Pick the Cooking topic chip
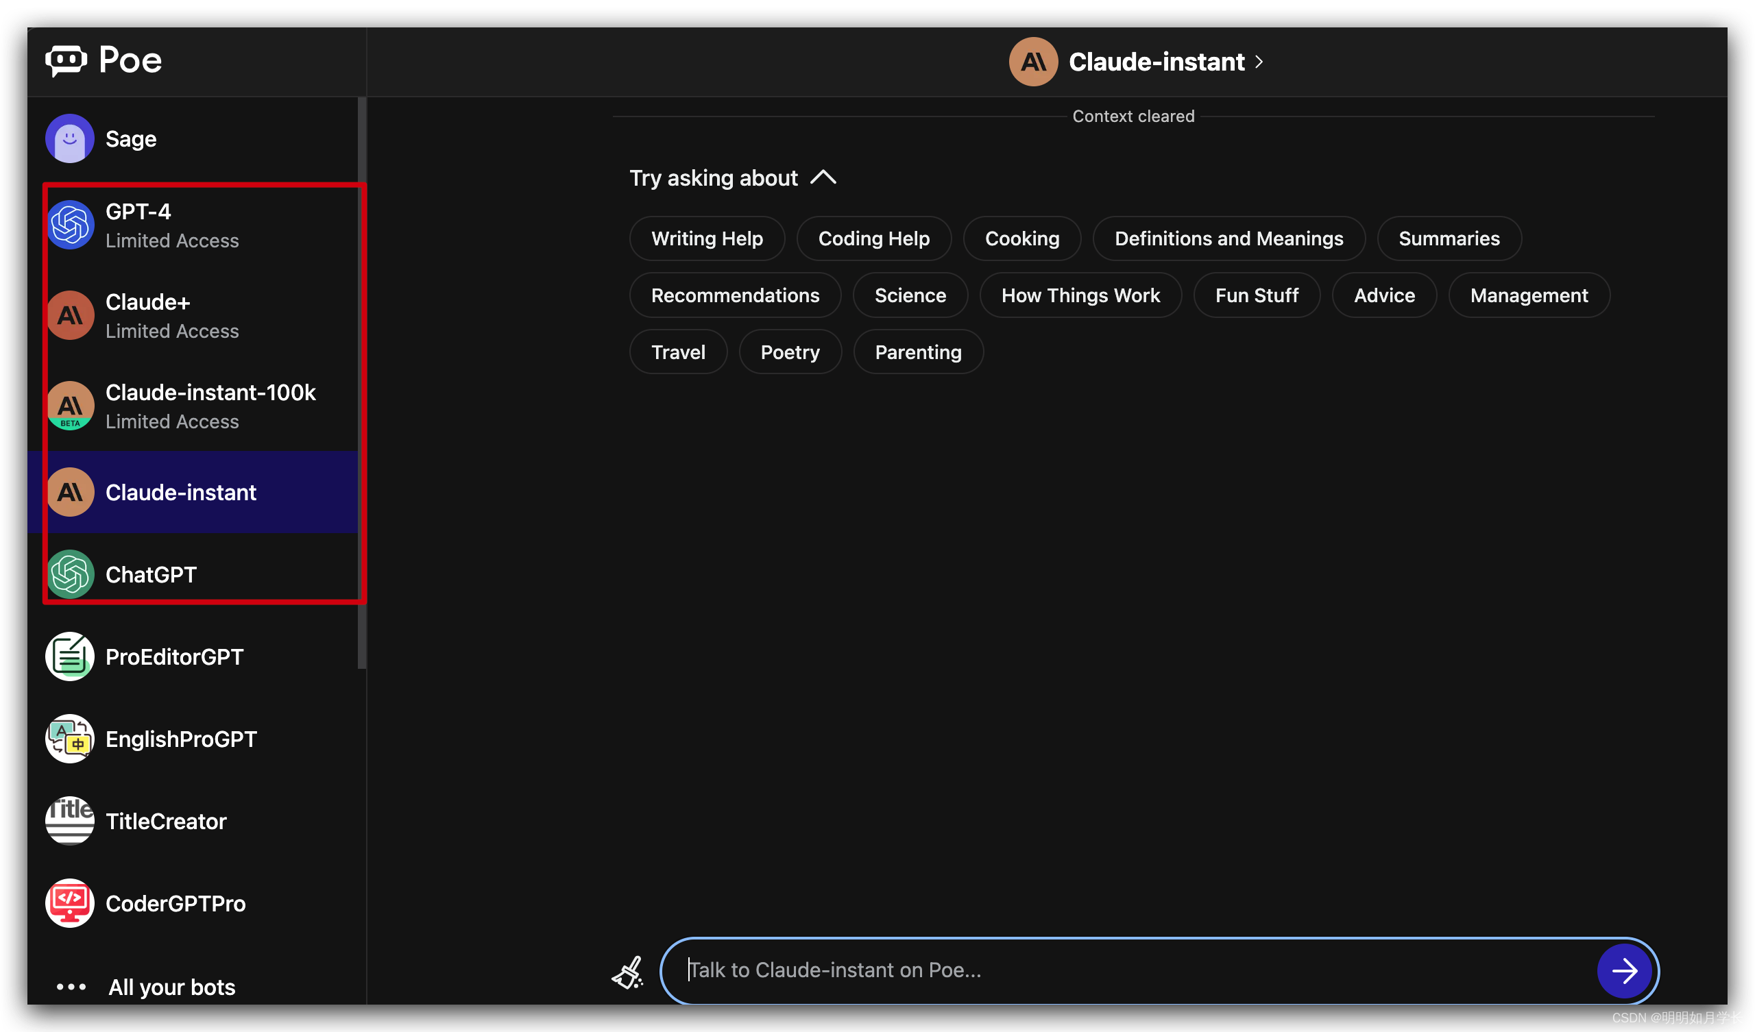 pyautogui.click(x=1021, y=238)
